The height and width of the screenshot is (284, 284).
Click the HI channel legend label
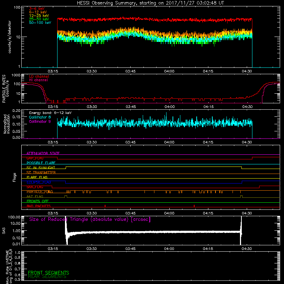pyautogui.click(x=38, y=80)
